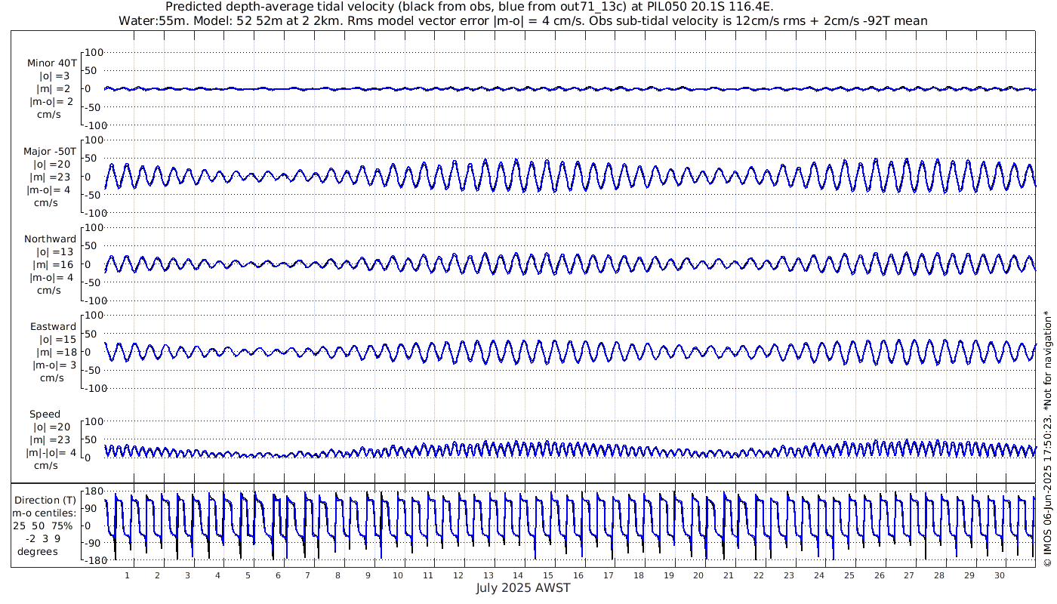
Task: Click 'July 2025 AWST' axis title
Action: [523, 587]
